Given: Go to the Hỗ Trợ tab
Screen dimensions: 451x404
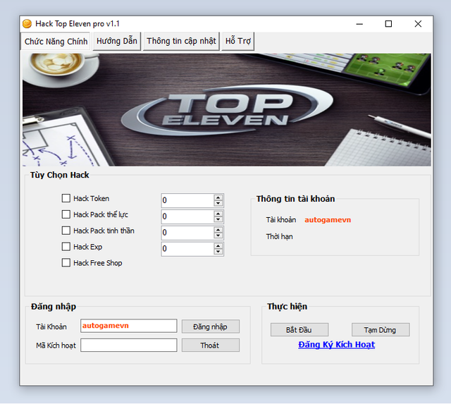Looking at the screenshot, I should point(238,41).
